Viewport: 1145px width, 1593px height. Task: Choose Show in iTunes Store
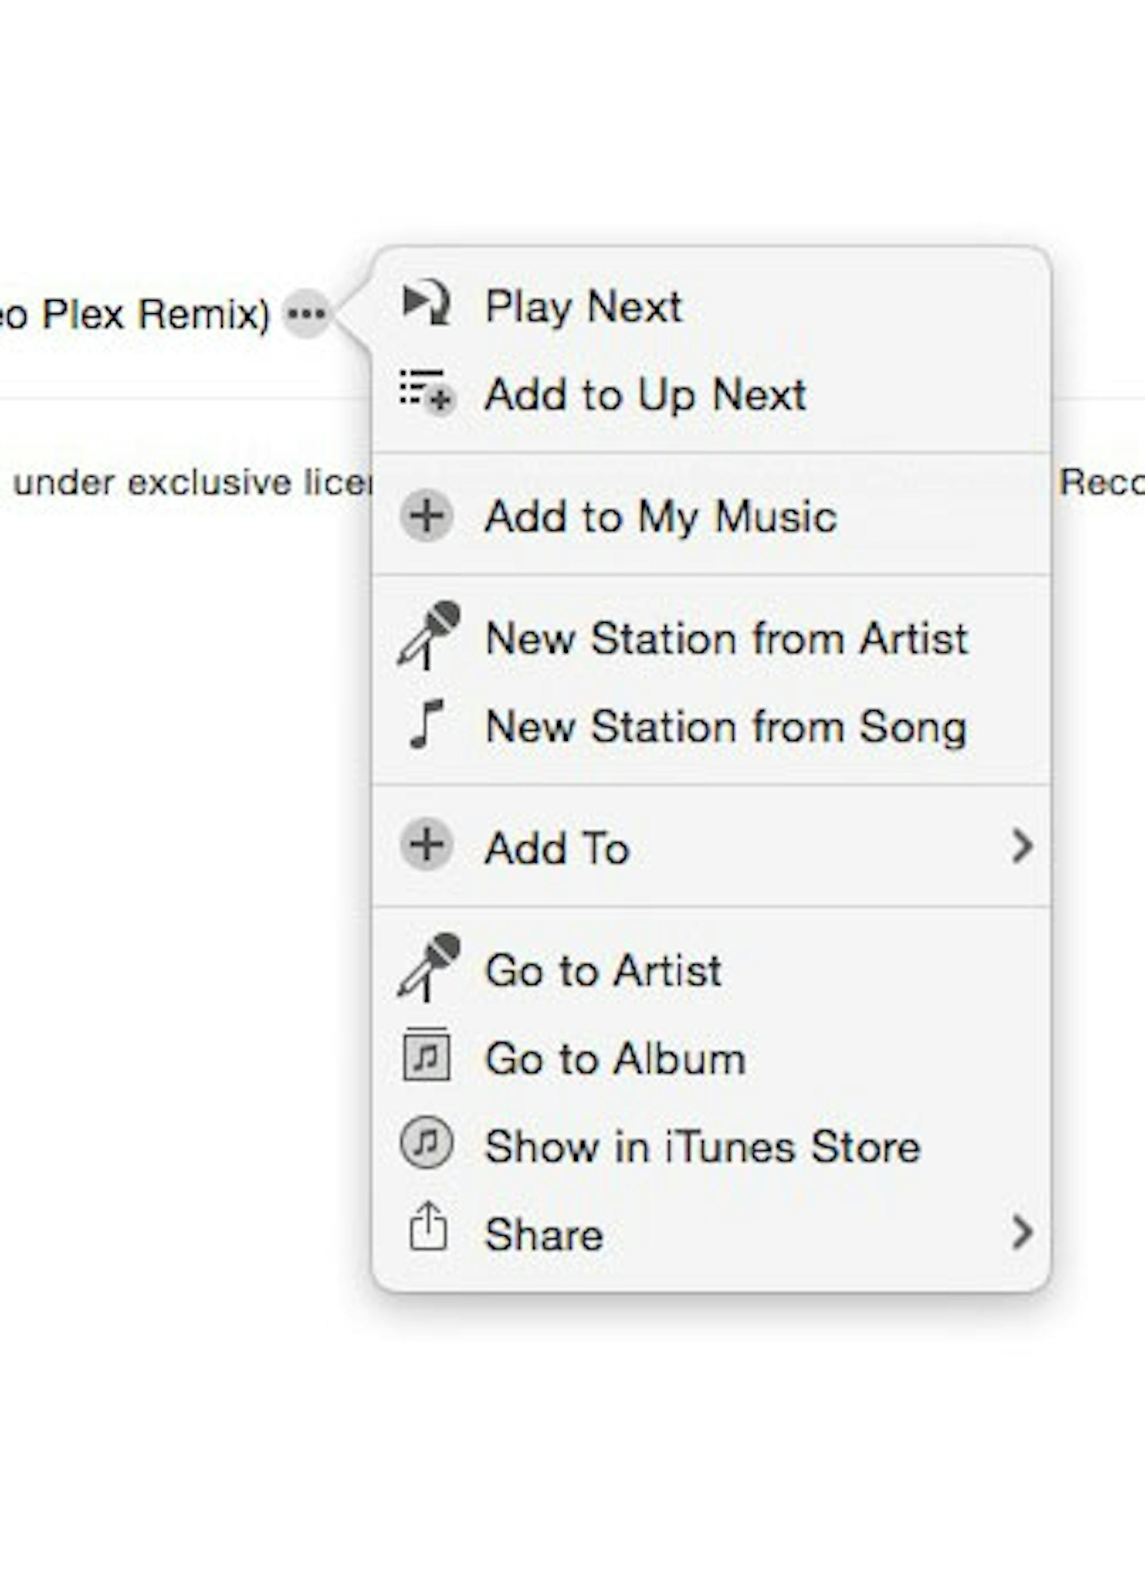[702, 1146]
